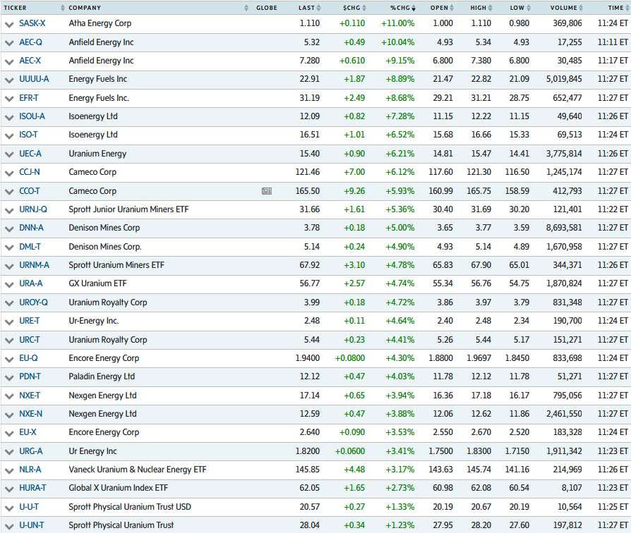Select company name Atha Energy Corp
631x533 pixels.
point(100,23)
